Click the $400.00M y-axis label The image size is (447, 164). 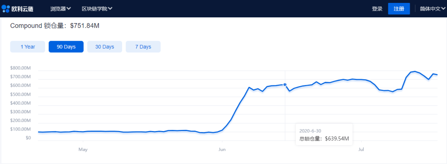pos(20,103)
